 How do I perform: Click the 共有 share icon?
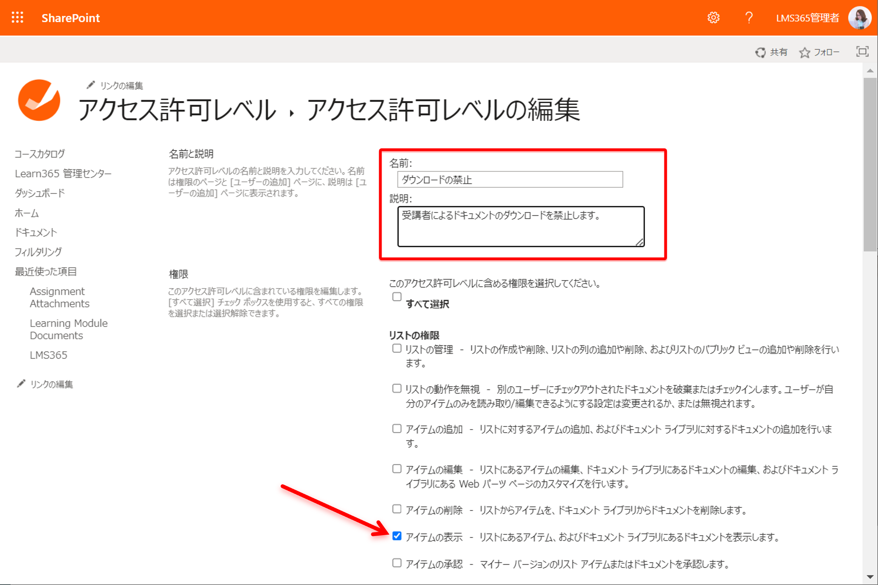(760, 52)
